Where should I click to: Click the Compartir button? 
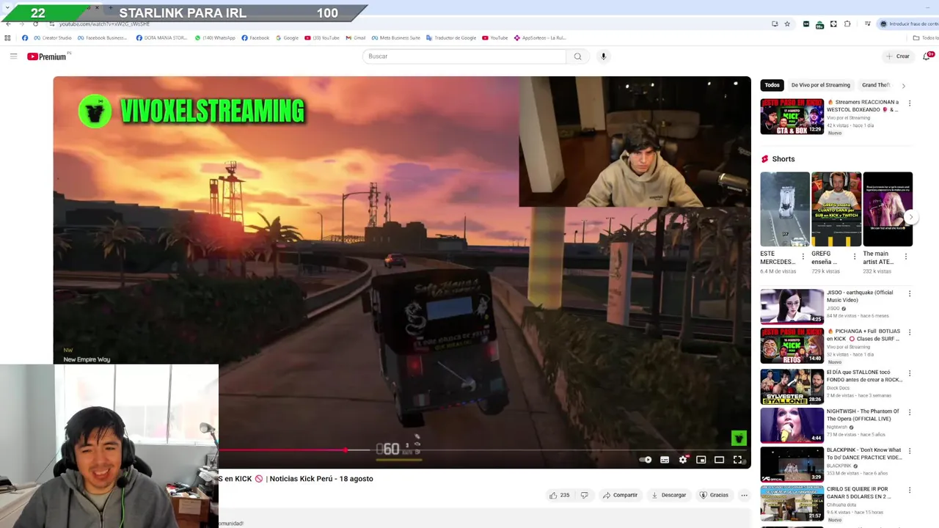tap(621, 495)
